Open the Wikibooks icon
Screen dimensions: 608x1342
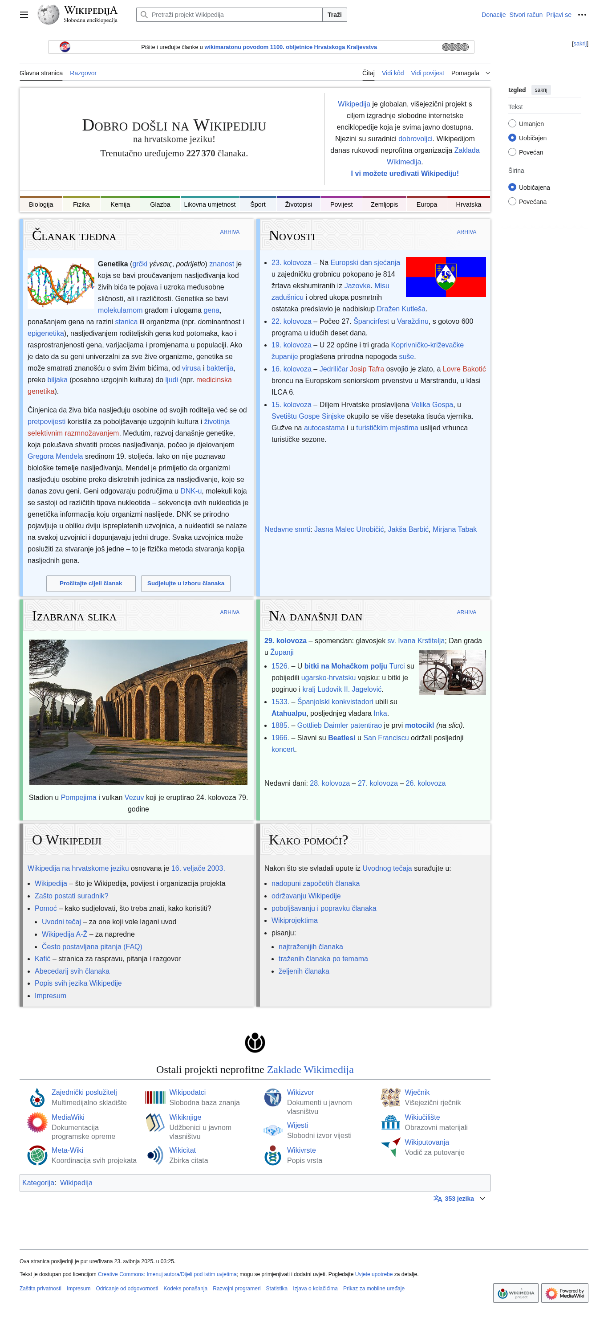click(x=155, y=1122)
